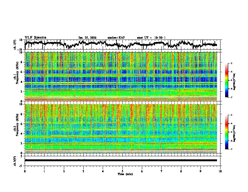This screenshot has height=192, width=248.
Task: Click the "start UT = 10:30: 1" header text
Action: (x=151, y=38)
